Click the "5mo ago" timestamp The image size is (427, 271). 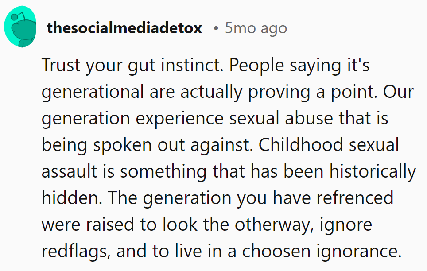pyautogui.click(x=256, y=28)
